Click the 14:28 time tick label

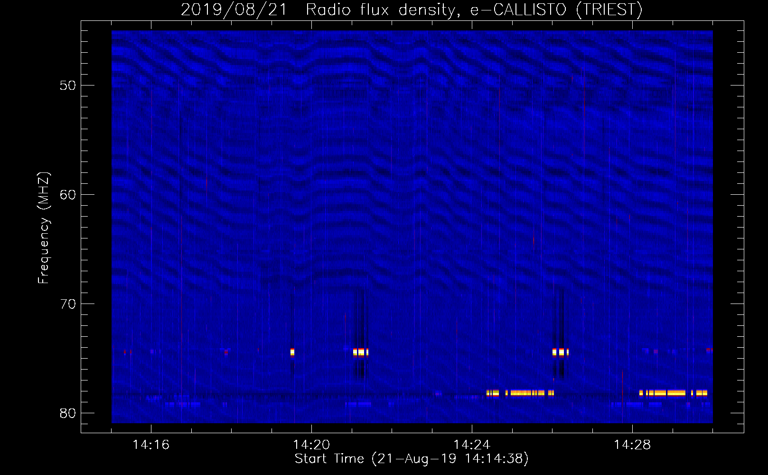[x=632, y=445]
